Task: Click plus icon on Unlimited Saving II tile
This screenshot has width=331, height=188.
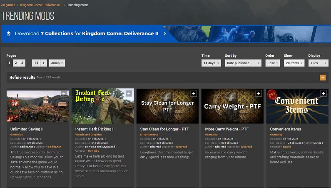Action: point(64,94)
